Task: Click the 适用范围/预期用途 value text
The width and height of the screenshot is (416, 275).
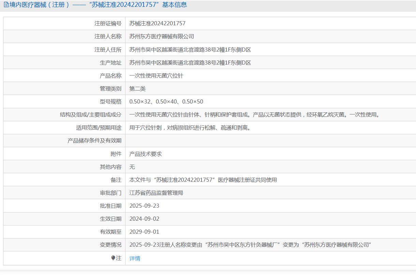Action: 190,128
